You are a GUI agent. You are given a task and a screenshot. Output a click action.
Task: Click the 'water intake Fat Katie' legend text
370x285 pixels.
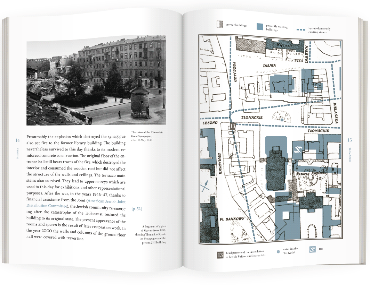(x=290, y=251)
